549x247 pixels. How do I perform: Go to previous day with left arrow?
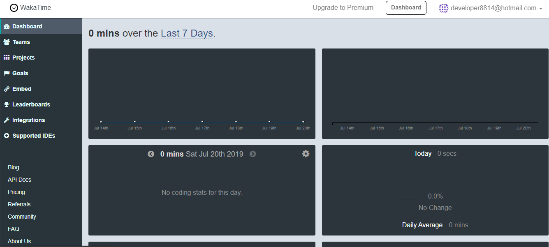[x=151, y=154]
